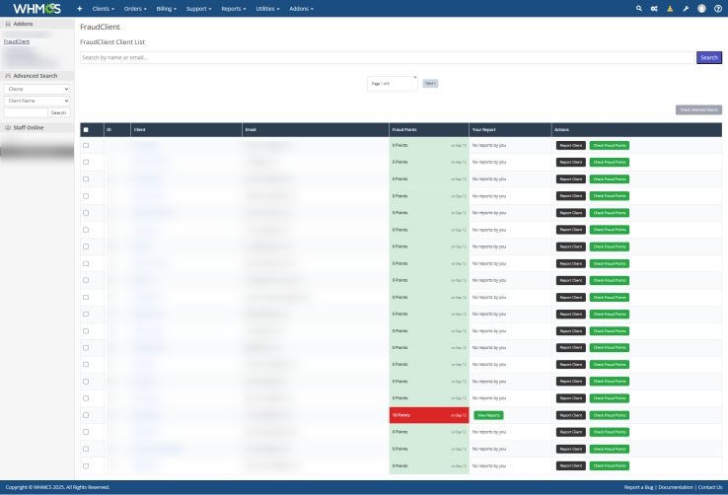Click the yellow warning alert icon

coord(670,8)
